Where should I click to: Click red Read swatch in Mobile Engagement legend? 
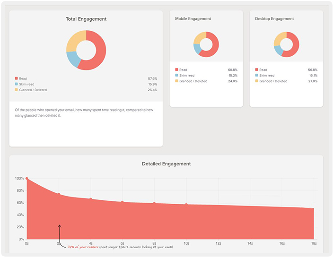click(176, 70)
